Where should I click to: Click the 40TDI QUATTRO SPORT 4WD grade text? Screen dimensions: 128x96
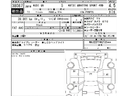tap(86, 5)
